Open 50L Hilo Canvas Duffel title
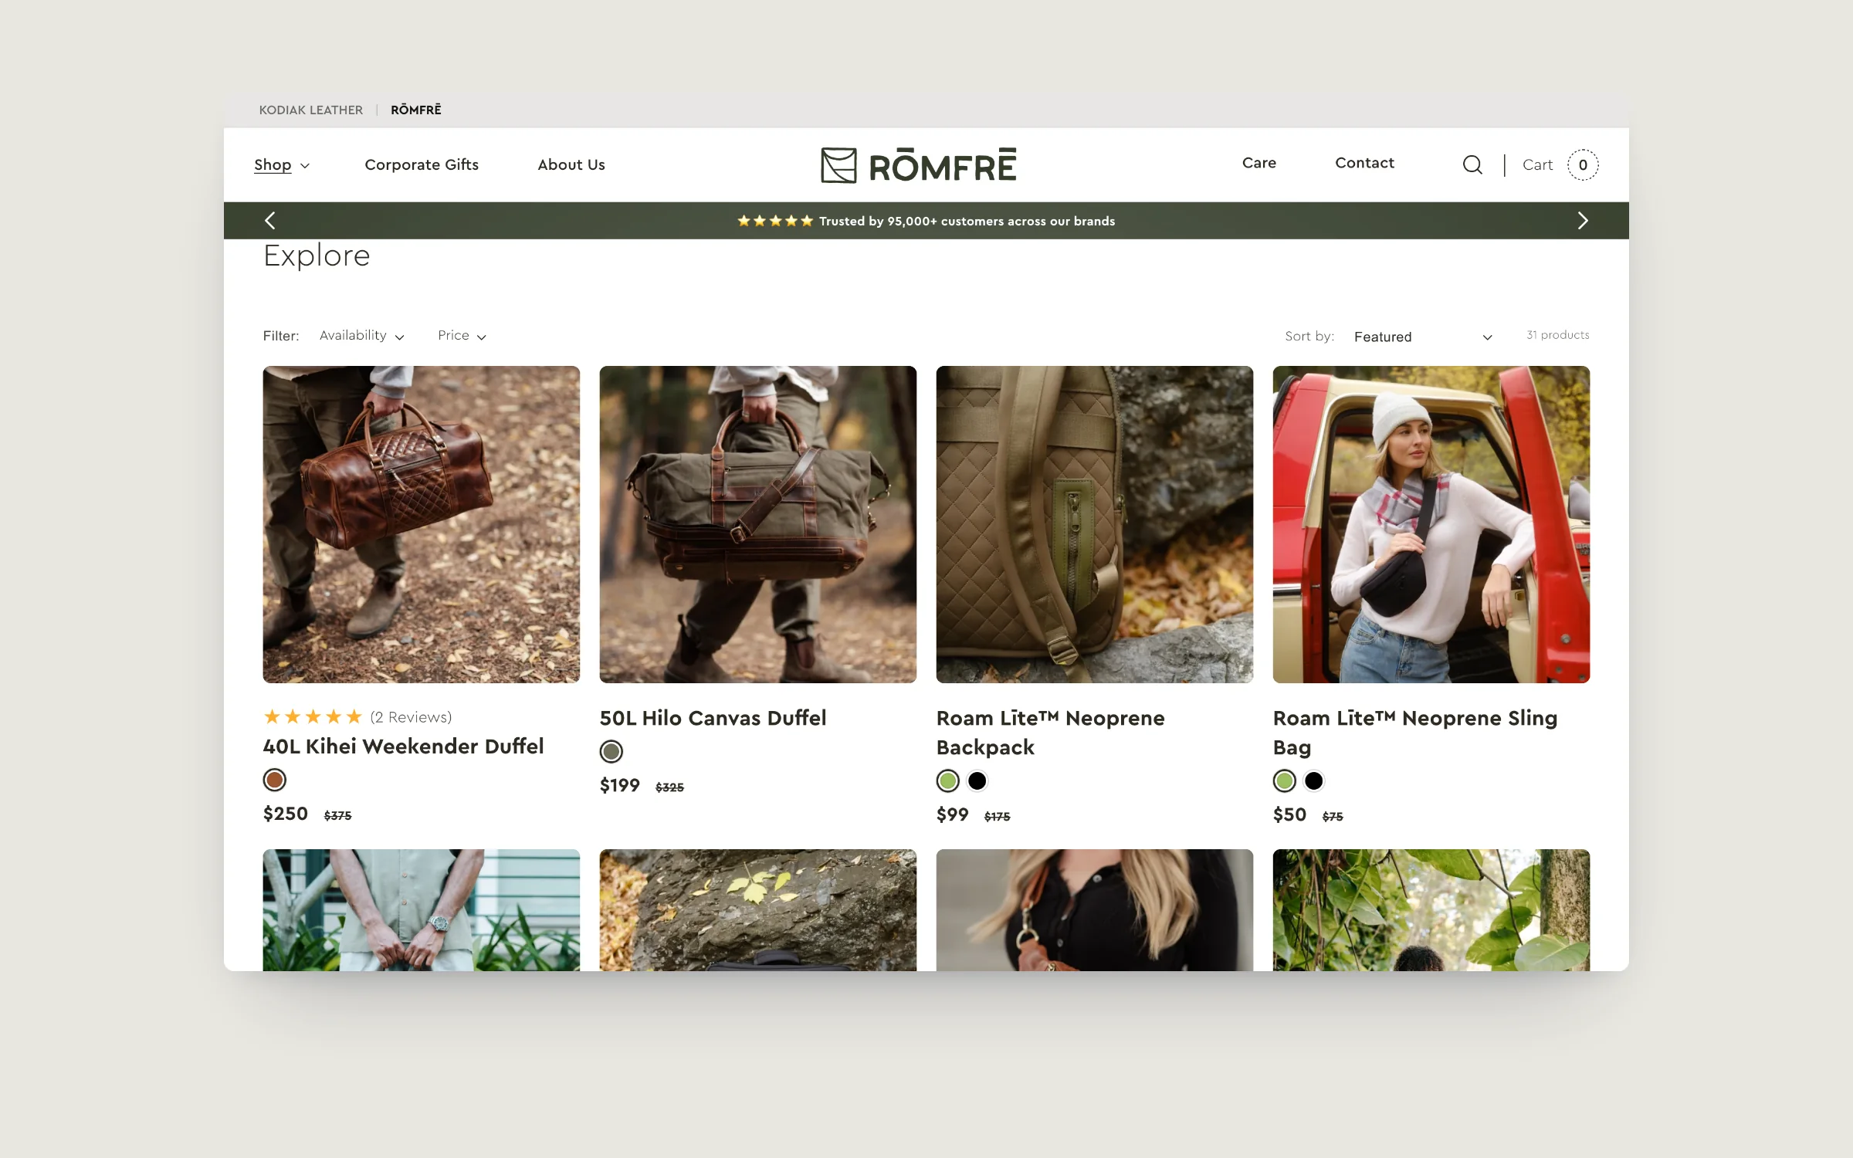This screenshot has height=1158, width=1853. click(x=713, y=718)
